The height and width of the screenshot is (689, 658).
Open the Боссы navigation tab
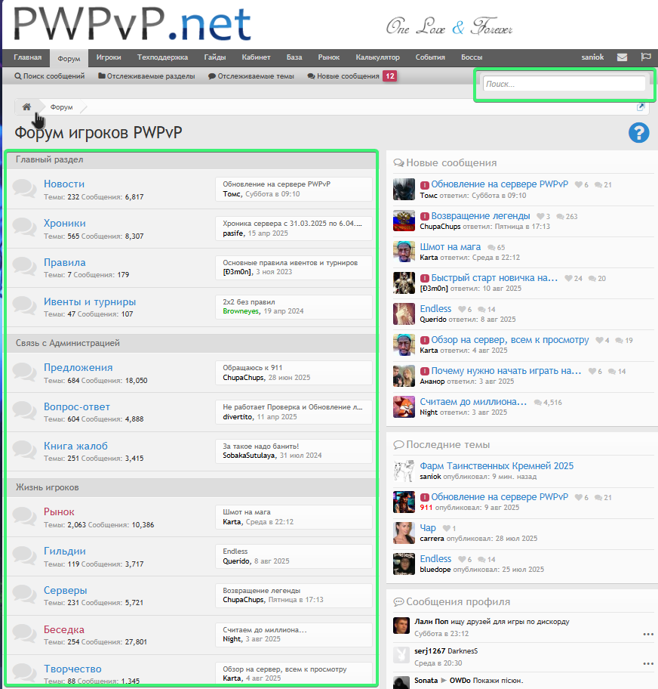(x=472, y=57)
